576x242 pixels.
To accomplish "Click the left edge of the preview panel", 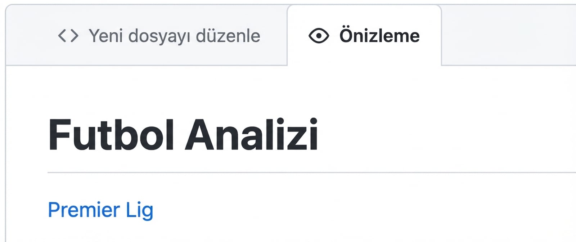I will (x=11, y=144).
